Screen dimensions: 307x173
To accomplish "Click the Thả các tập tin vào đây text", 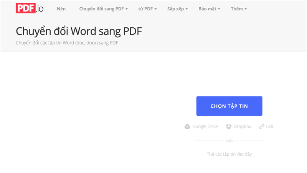I will [x=229, y=154].
